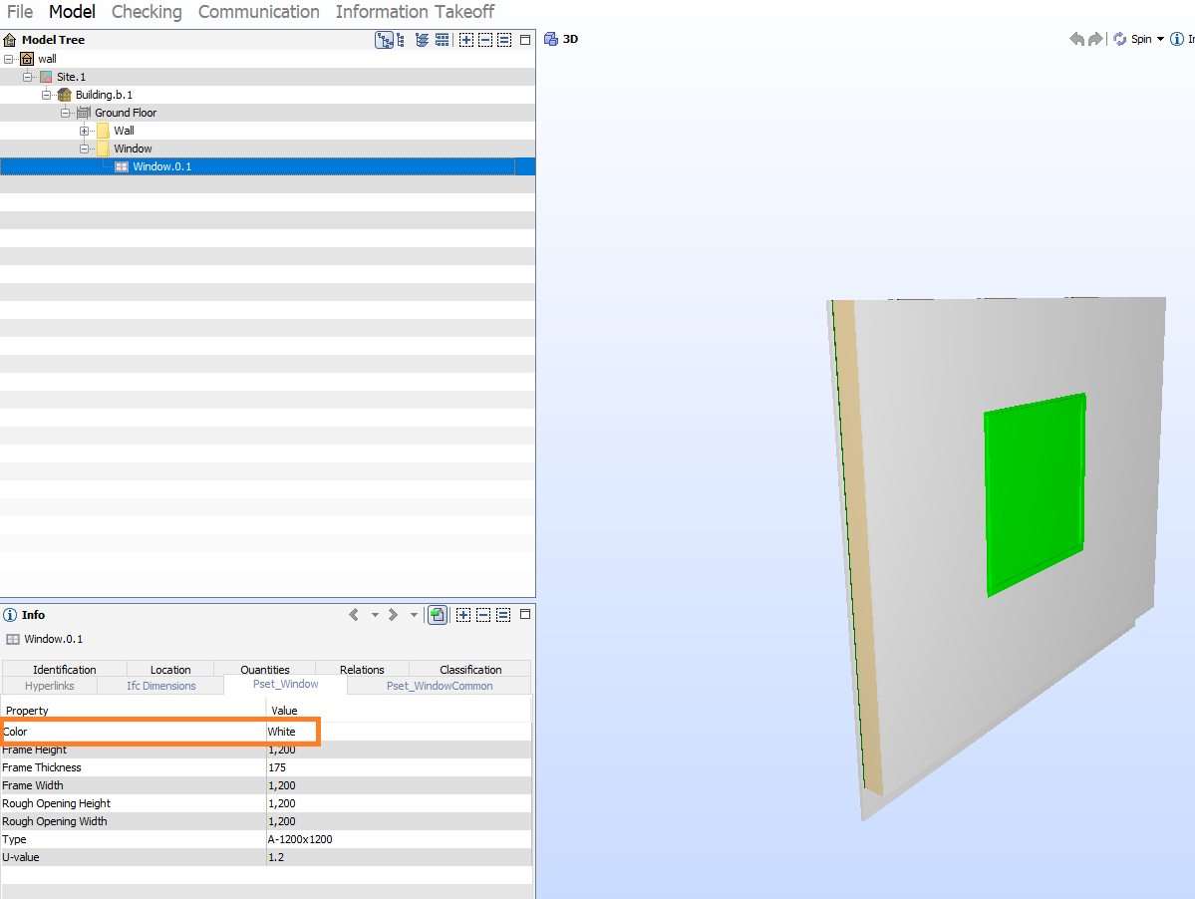The width and height of the screenshot is (1195, 899).
Task: Maximize the Model Tree panel
Action: tap(525, 40)
